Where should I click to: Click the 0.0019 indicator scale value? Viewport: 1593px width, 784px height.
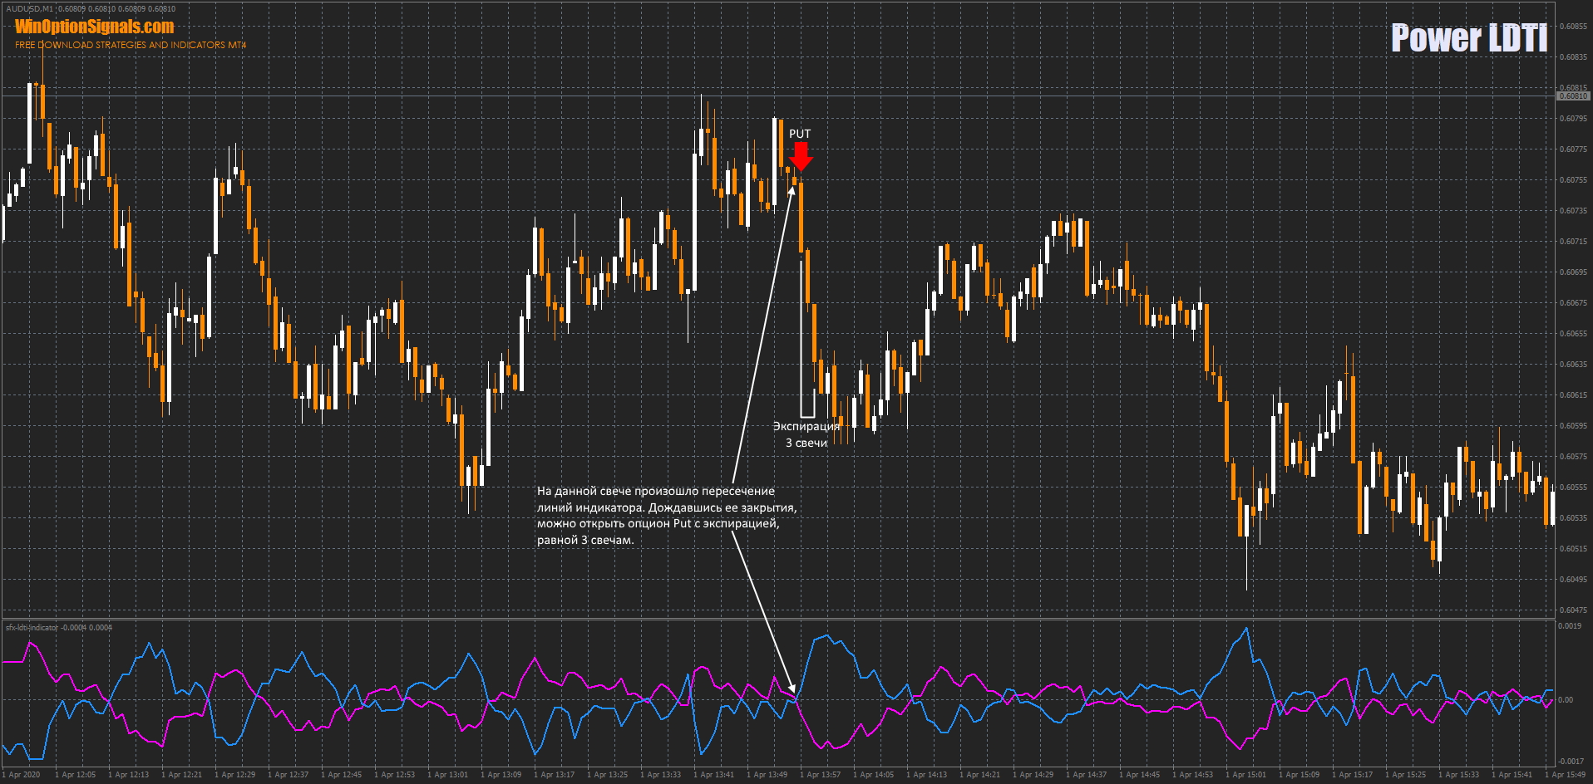coord(1569,626)
